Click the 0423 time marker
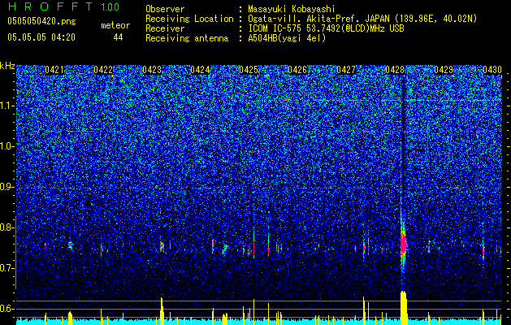 (x=152, y=70)
